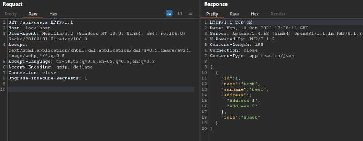Click the Content-Type: application/json response header
Image resolution: width=363 pixels, height=141 pixels.
252,56
